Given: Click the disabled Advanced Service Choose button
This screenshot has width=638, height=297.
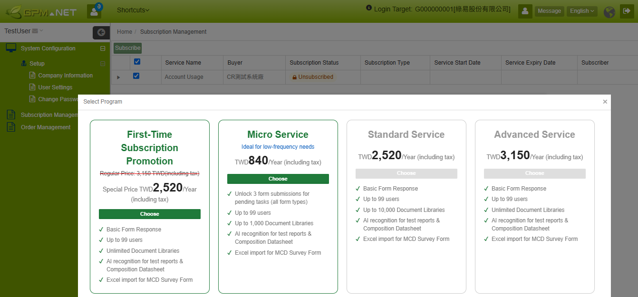Looking at the screenshot, I should tap(535, 173).
